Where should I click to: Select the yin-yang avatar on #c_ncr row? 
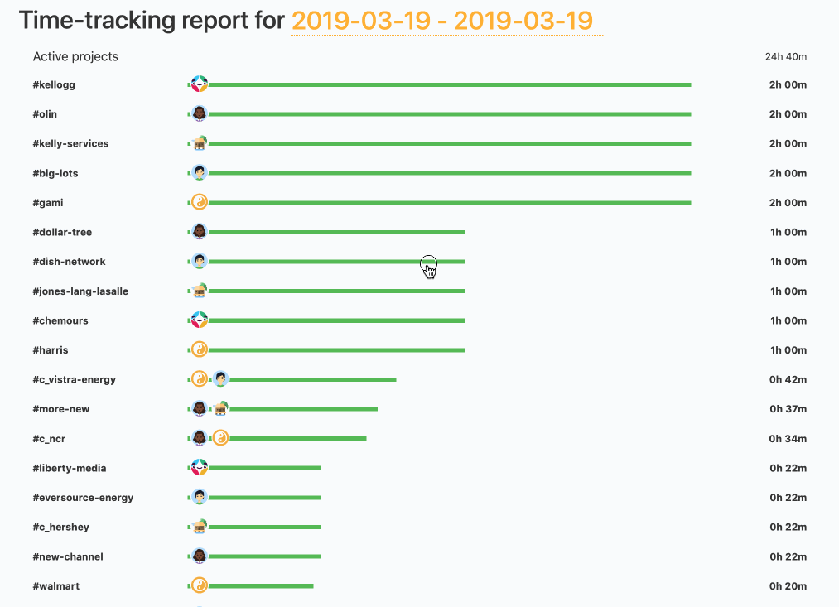click(220, 437)
